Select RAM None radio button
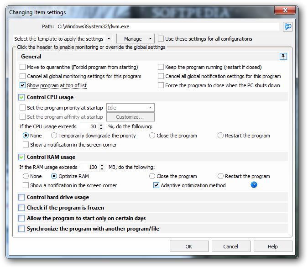The height and width of the screenshot is (268, 308). pos(26,176)
